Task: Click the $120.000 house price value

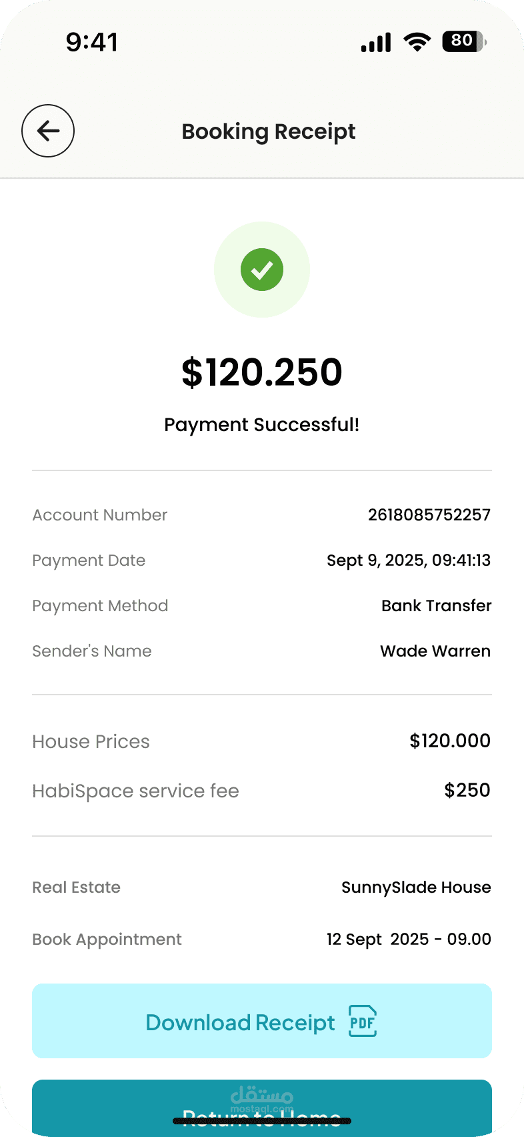Action: 450,741
